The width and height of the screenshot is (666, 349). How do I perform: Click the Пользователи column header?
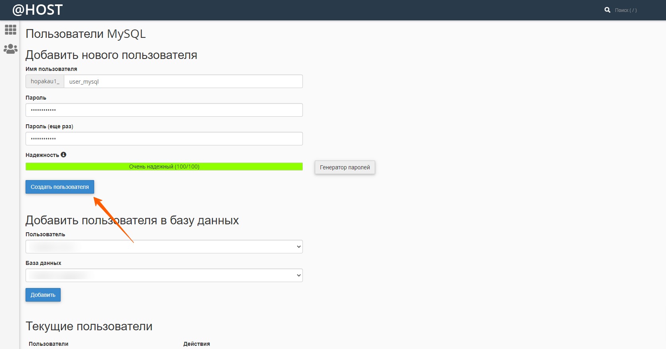tap(49, 344)
